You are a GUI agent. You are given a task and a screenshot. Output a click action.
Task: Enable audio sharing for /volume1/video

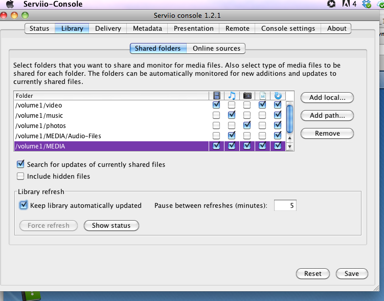[x=232, y=105]
